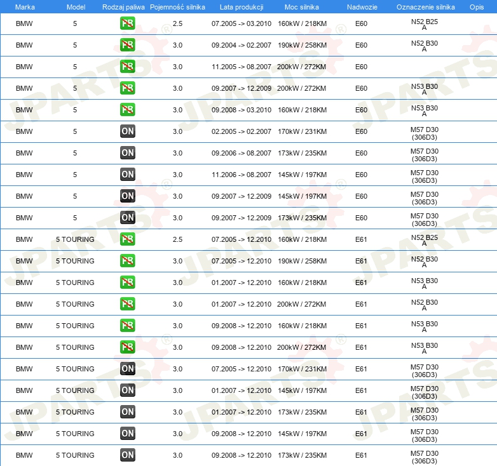Select PB fuel icon for E60 200kW 09.2007 row
Screen dimensions: 497x466
pyautogui.click(x=127, y=88)
